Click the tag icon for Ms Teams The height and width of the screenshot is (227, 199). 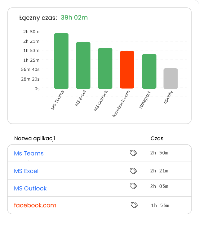pos(133,153)
